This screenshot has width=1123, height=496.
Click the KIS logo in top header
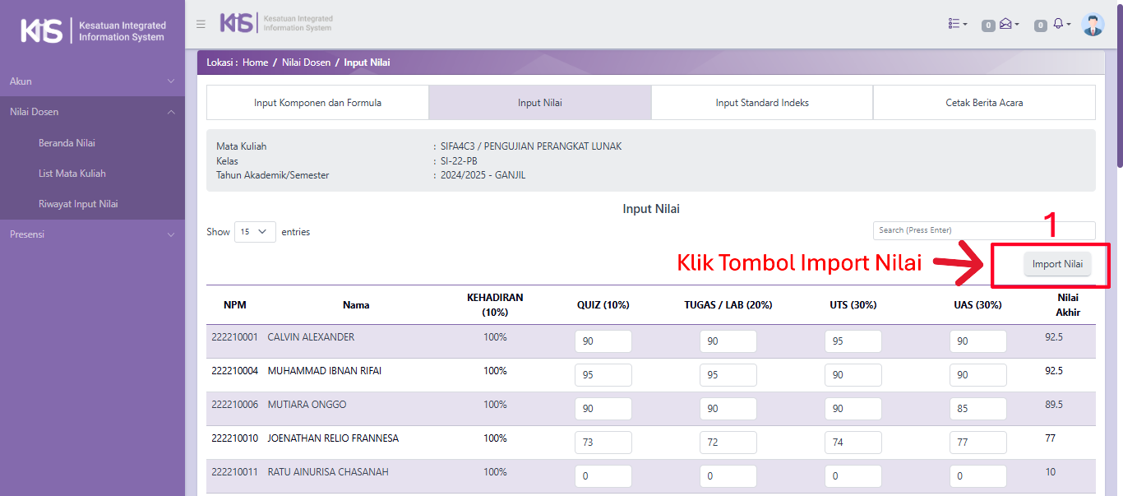[275, 23]
